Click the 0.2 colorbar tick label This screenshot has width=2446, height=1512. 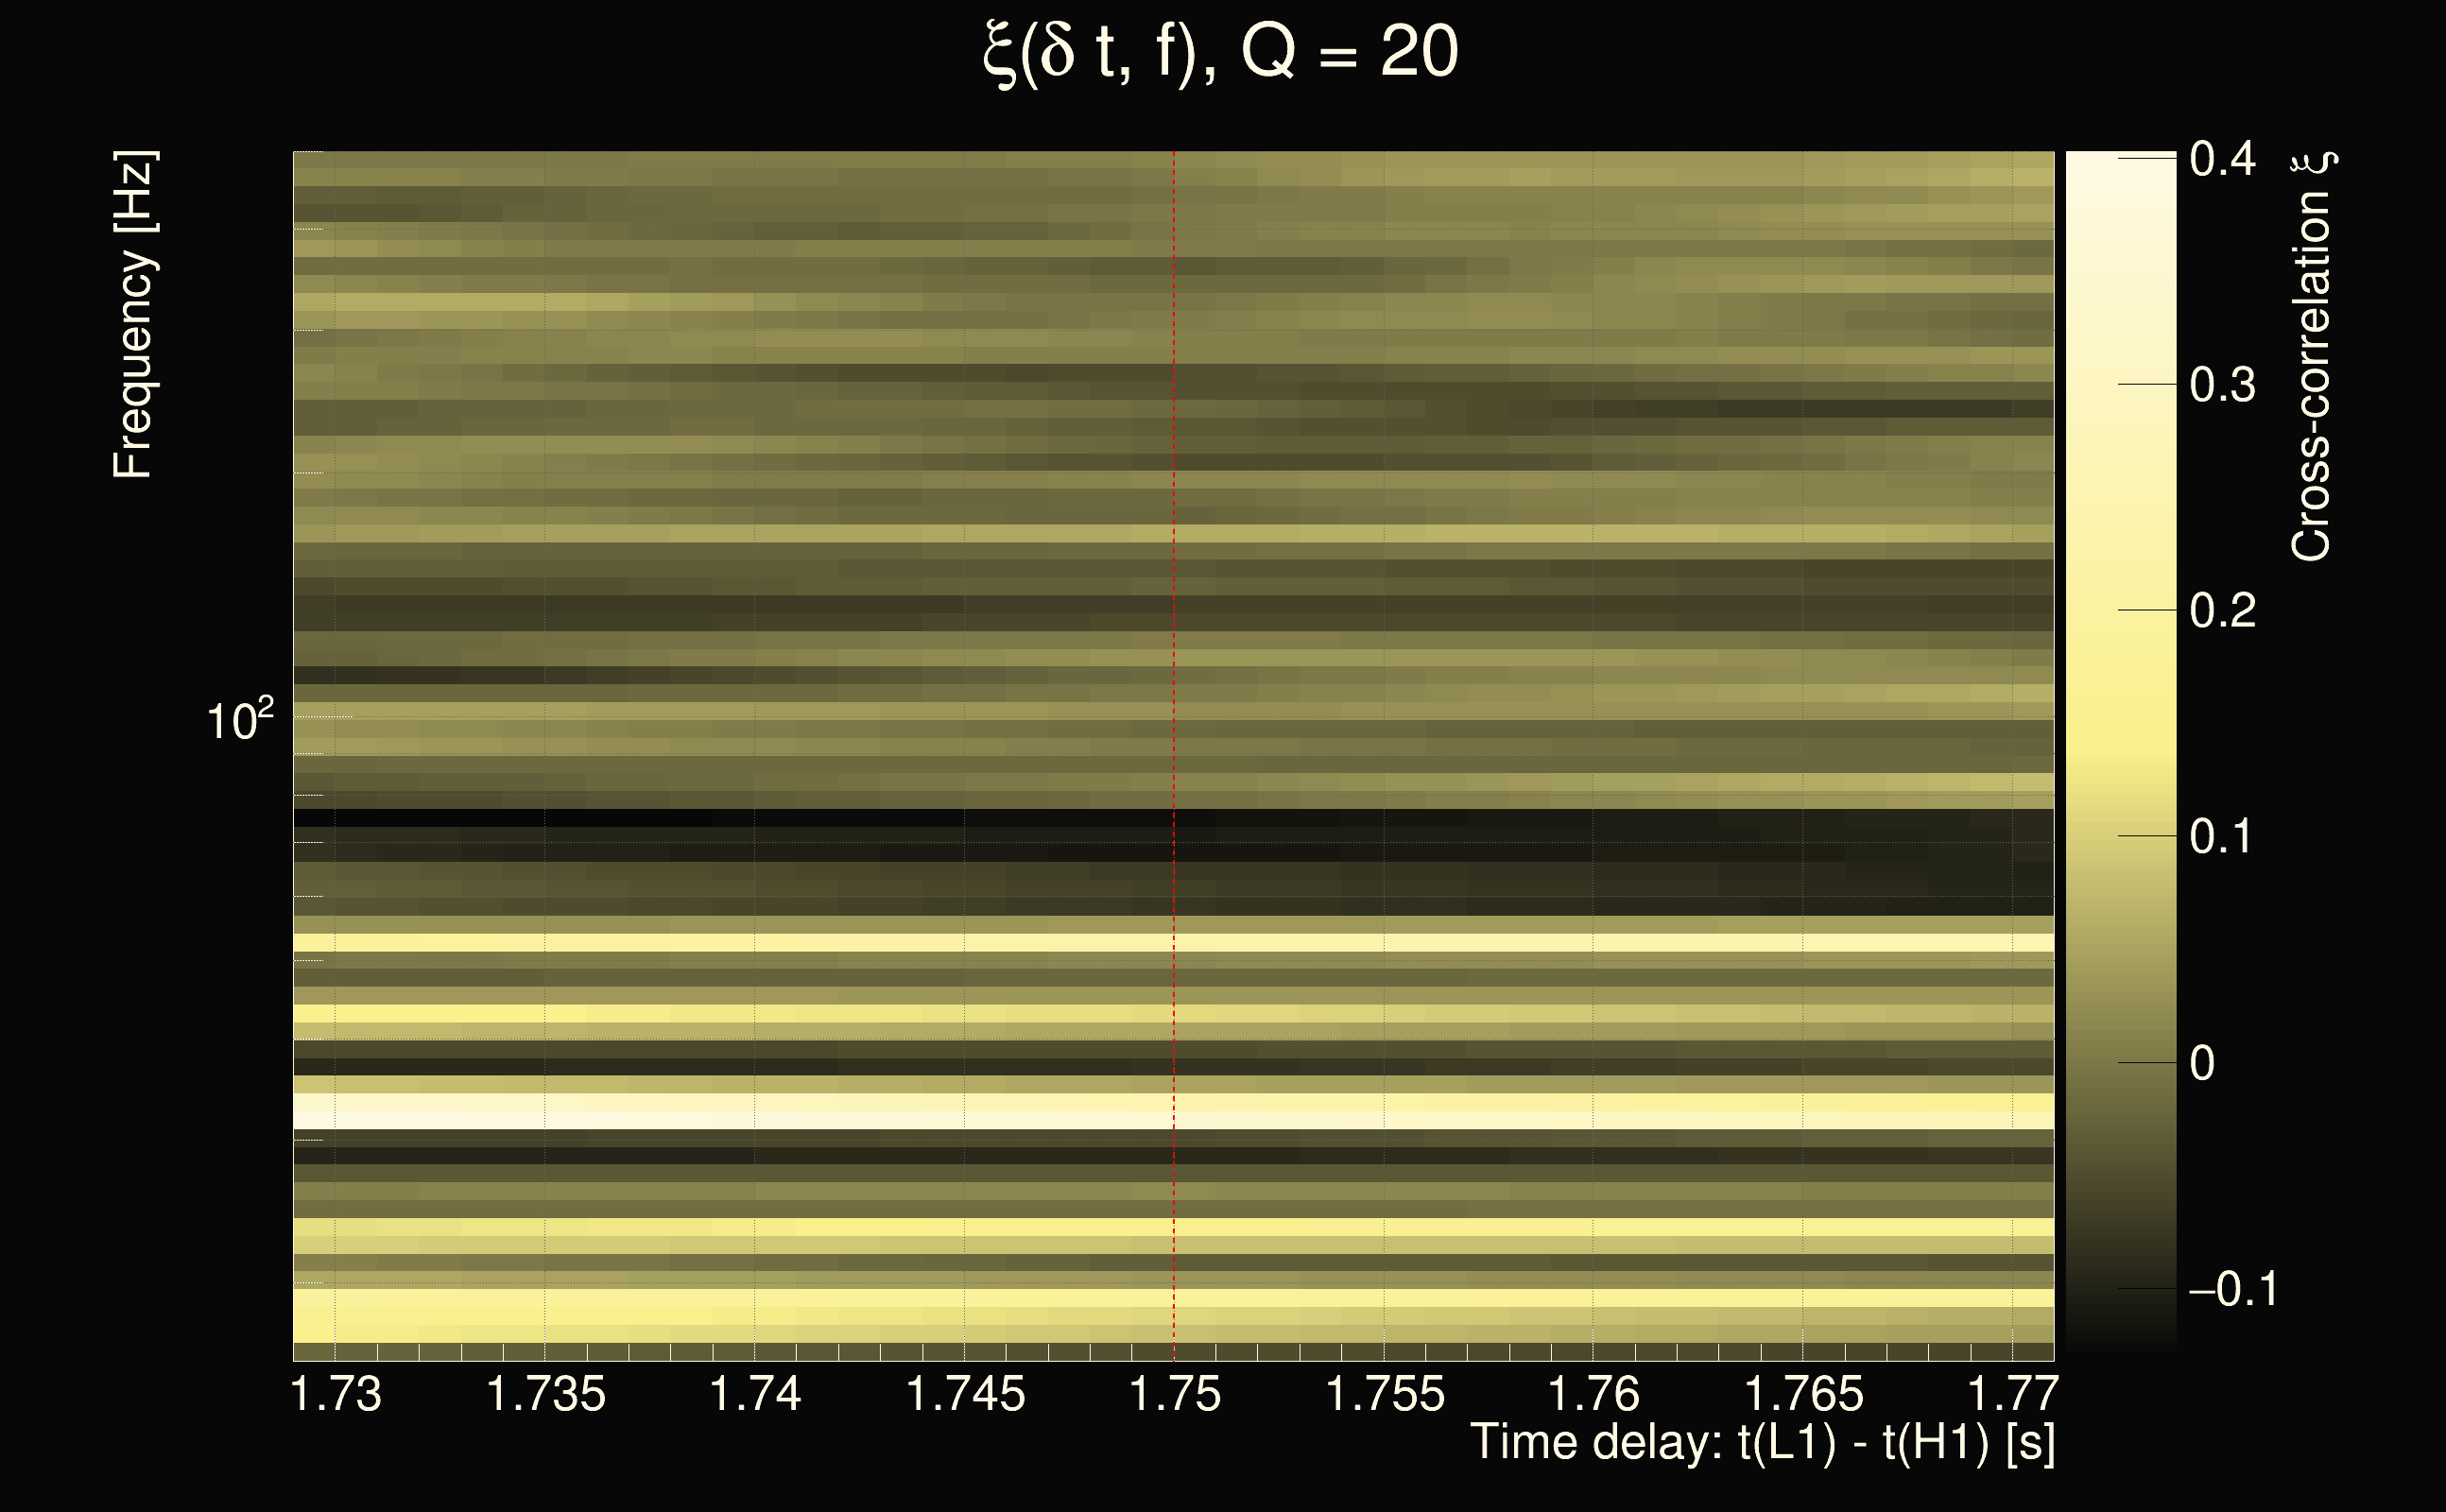[2222, 611]
